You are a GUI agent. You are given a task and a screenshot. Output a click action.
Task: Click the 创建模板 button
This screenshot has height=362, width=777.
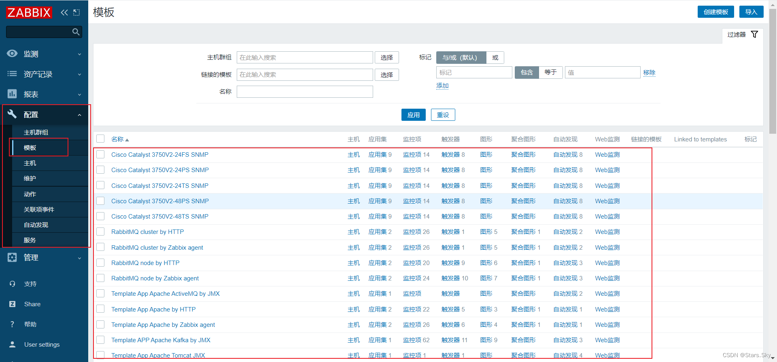point(715,12)
